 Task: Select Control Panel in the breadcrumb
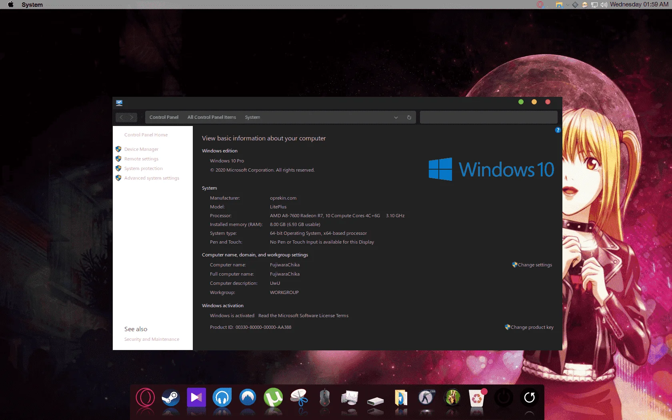click(164, 117)
